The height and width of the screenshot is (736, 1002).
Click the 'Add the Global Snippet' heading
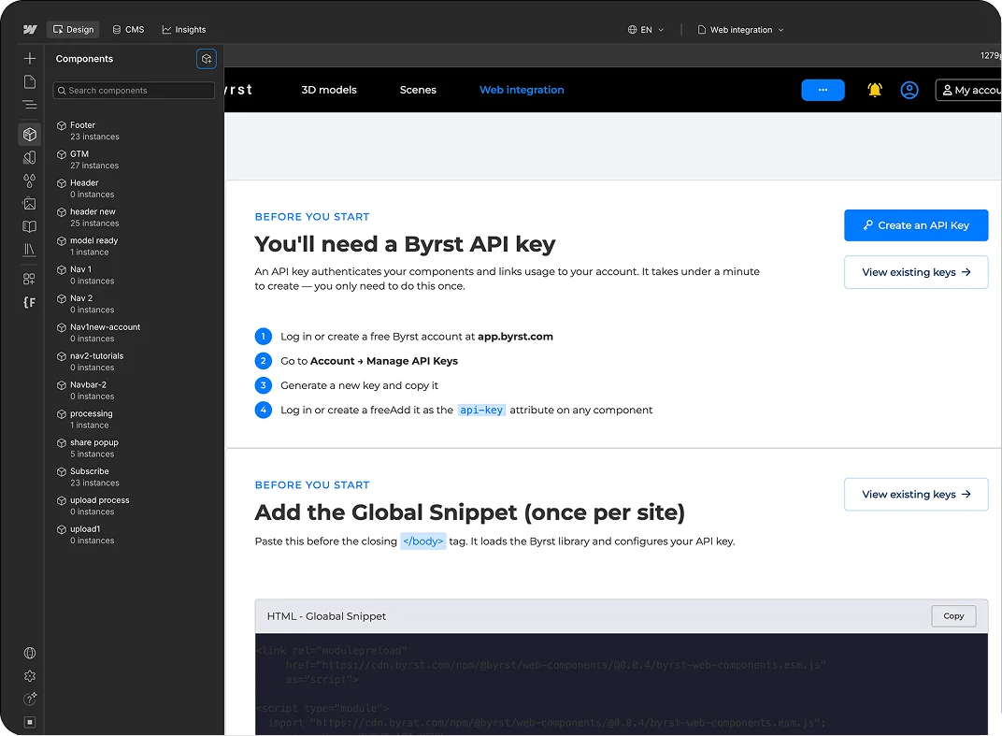tap(469, 512)
